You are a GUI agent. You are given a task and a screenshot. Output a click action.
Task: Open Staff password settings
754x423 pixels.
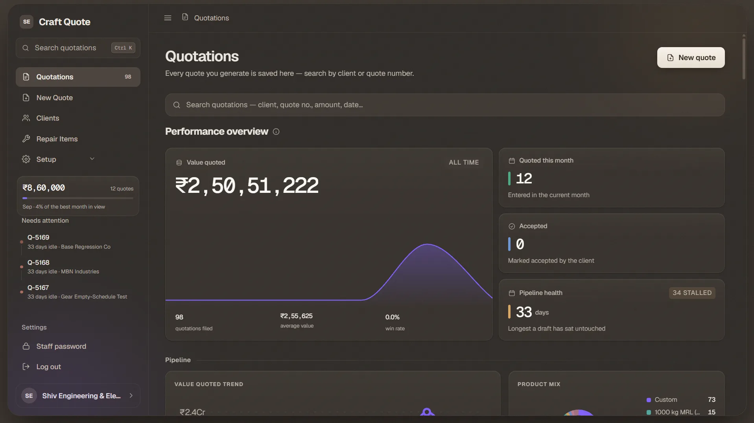(78, 346)
